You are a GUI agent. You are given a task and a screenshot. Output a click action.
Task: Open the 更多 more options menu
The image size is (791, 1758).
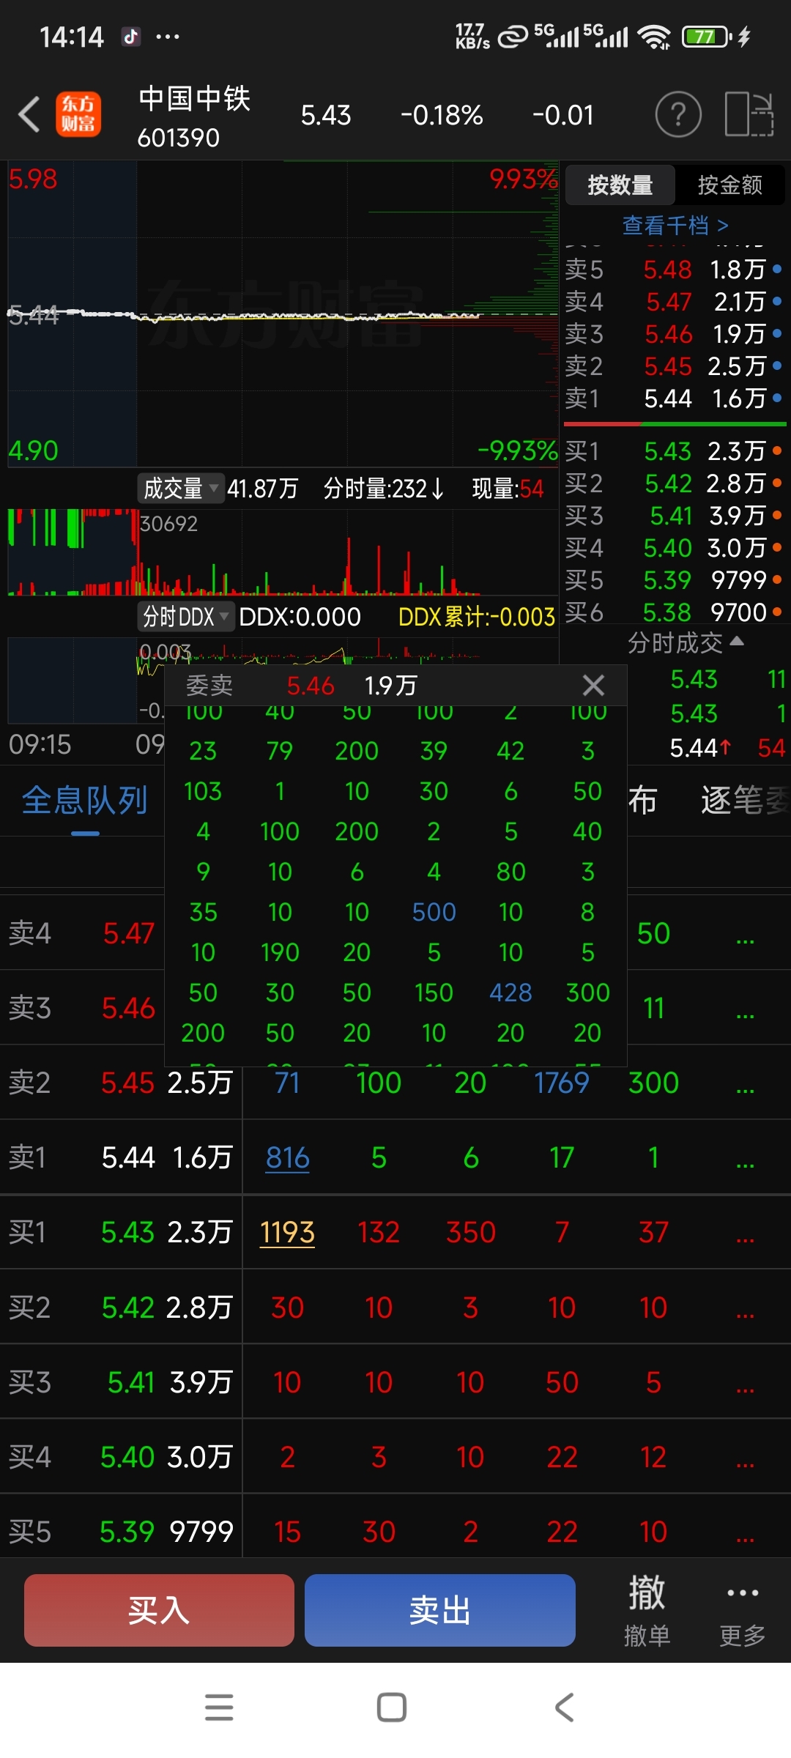click(743, 1610)
